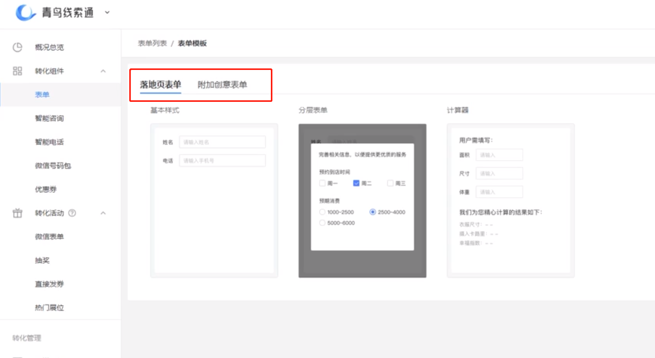
Task: Click the 请输入手机号 phone input field
Action: (222, 160)
